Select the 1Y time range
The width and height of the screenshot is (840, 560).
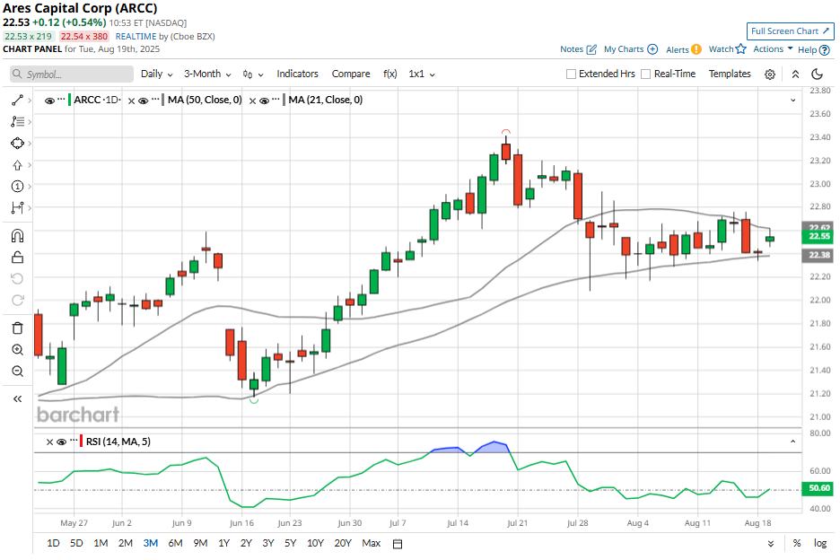point(224,543)
